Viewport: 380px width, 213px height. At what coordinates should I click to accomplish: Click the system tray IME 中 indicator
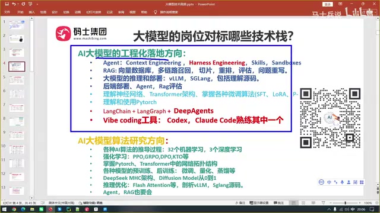pos(353,209)
